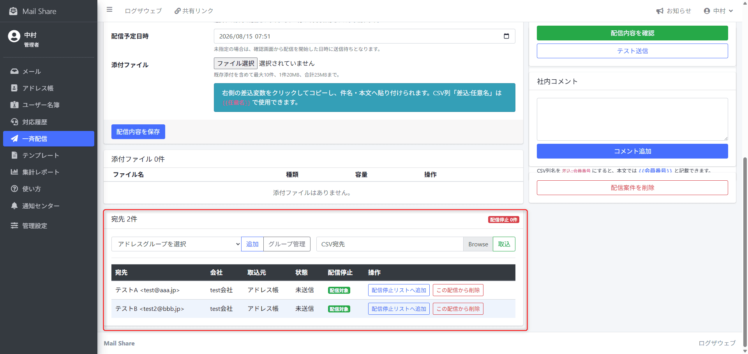
Task: Open アドレス帳 in the sidebar
Action: 49,88
